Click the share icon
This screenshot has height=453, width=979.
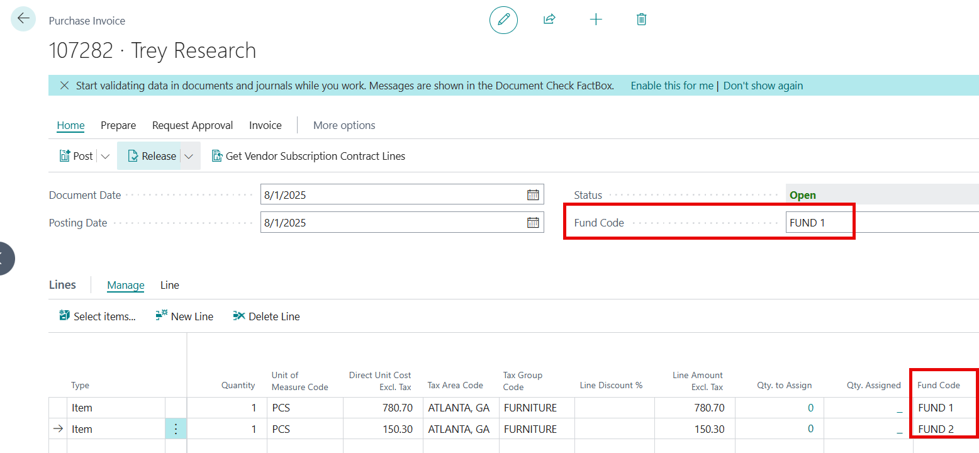pos(549,20)
